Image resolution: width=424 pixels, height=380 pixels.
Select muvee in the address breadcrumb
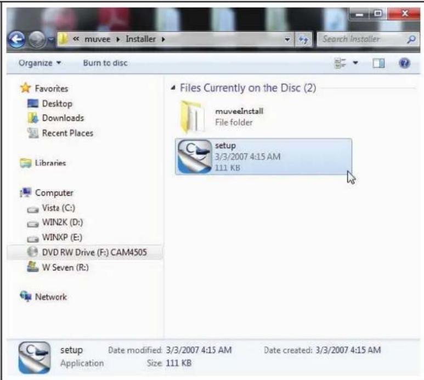click(97, 39)
